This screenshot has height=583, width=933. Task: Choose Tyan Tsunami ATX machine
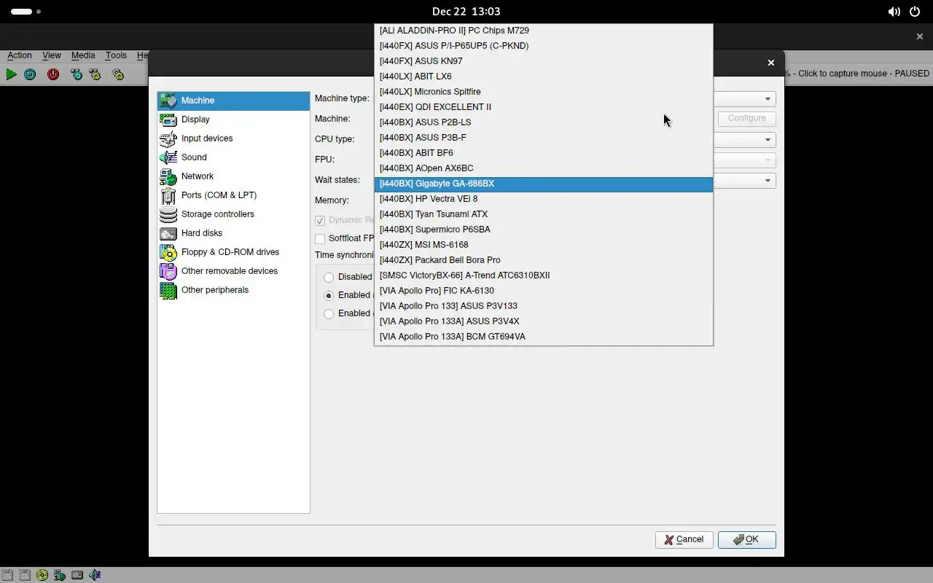click(x=543, y=214)
